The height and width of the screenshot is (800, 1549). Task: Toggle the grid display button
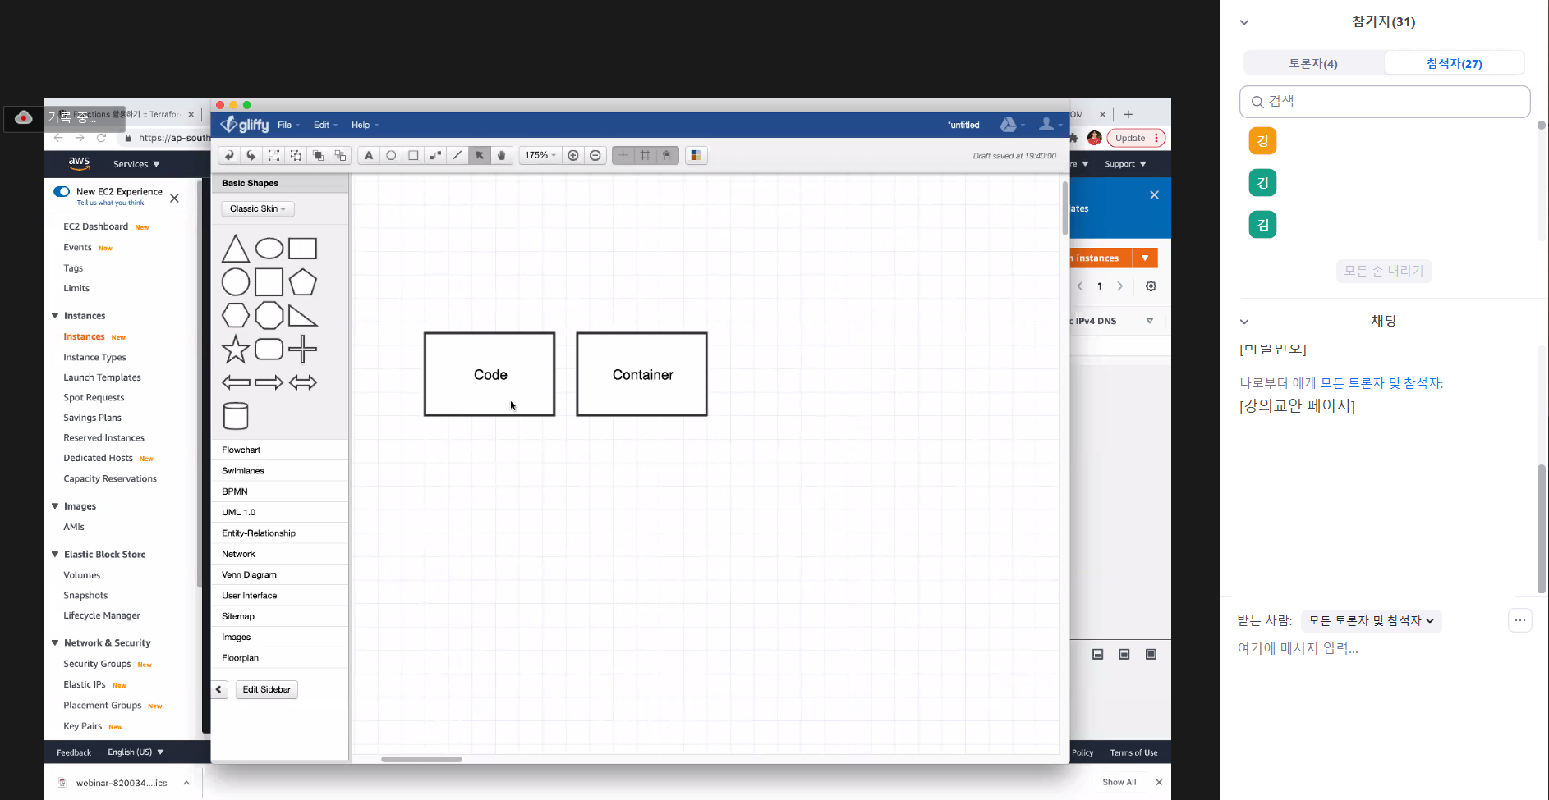(646, 155)
